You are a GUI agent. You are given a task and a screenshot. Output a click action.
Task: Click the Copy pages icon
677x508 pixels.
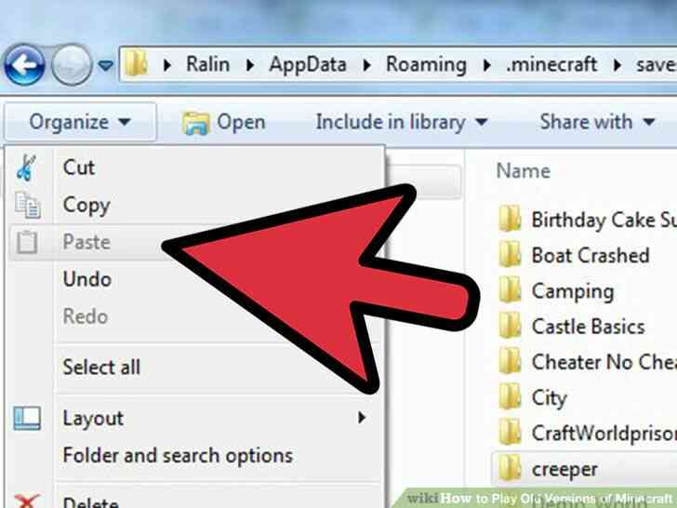click(28, 205)
